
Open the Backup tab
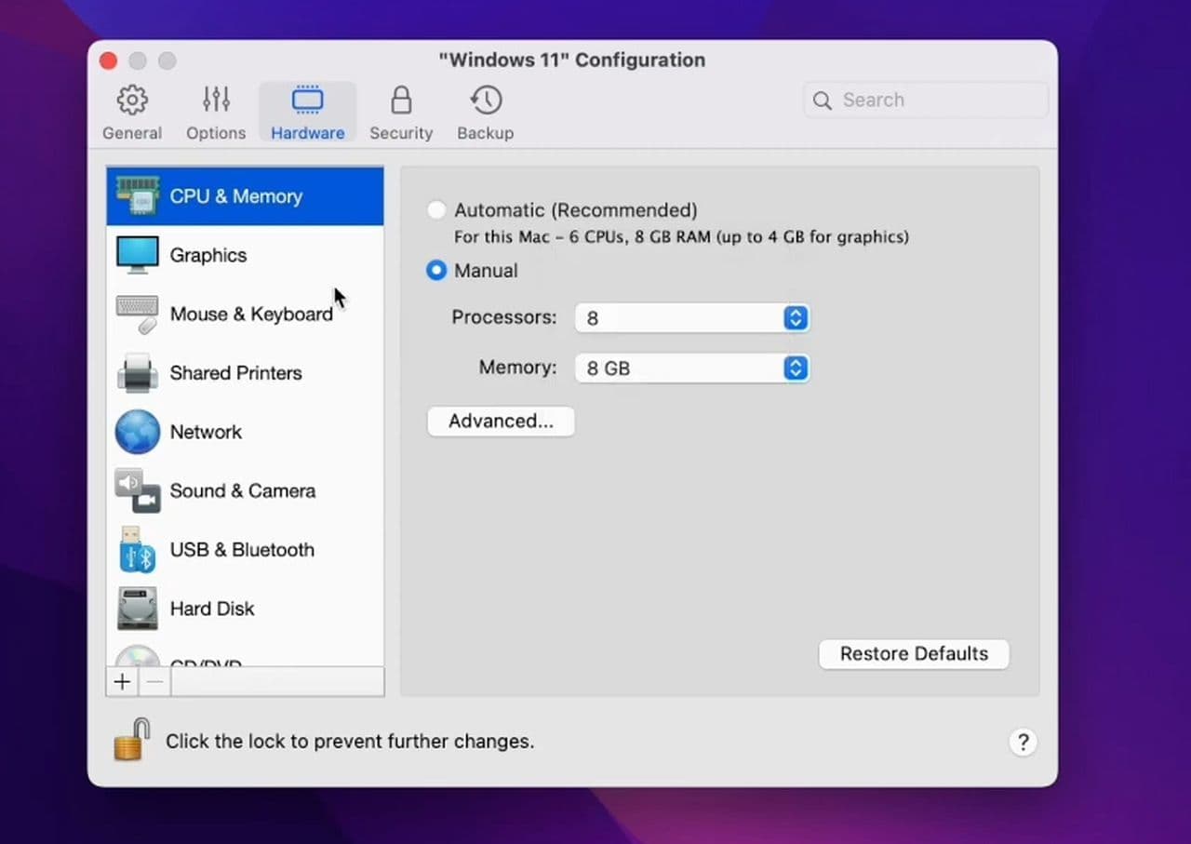pos(485,113)
